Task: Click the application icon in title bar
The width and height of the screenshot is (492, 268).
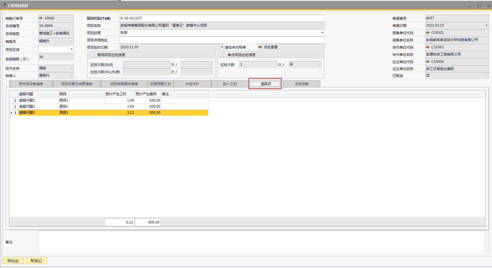Action: [4, 5]
